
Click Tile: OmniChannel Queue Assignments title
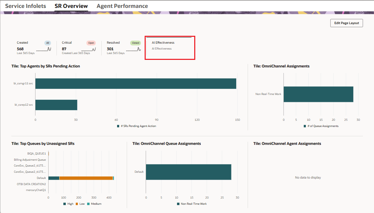(x=166, y=144)
